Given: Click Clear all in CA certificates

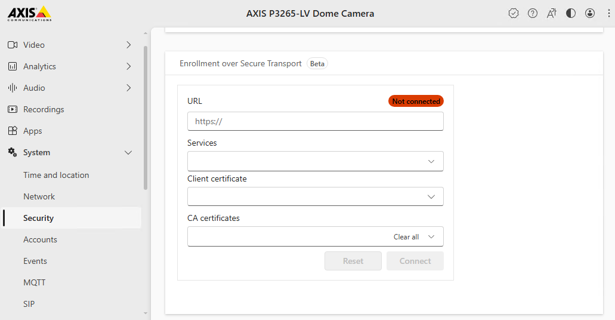Looking at the screenshot, I should (x=406, y=237).
